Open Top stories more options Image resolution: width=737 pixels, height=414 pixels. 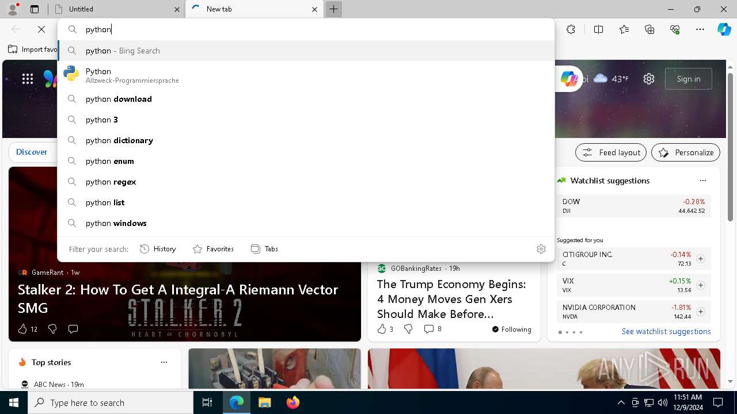pyautogui.click(x=164, y=362)
